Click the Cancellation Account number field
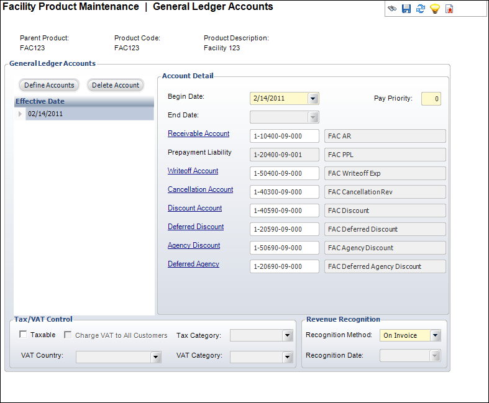Viewport: 489px width, 403px height. pos(284,192)
